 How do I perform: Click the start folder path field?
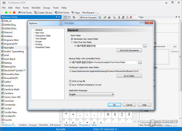pos(108,46)
